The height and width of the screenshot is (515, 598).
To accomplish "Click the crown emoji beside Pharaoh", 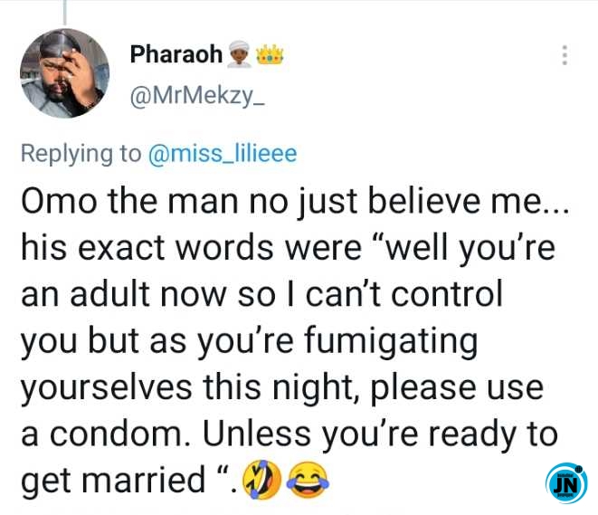I will point(270,53).
